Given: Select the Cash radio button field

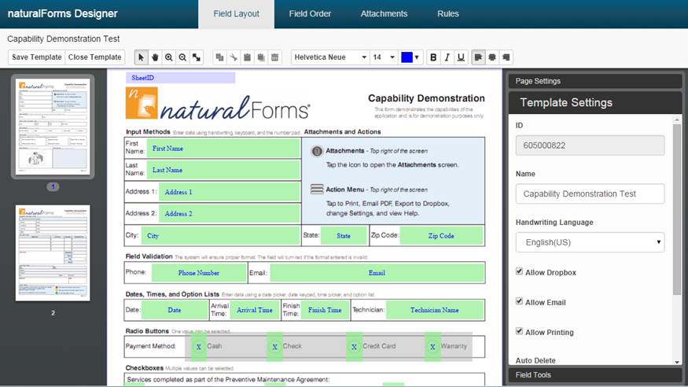Looking at the screenshot, I should pyautogui.click(x=199, y=347).
